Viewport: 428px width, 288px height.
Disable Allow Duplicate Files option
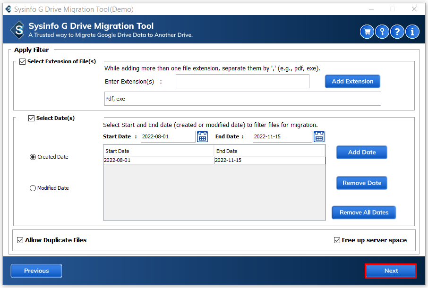coord(20,240)
